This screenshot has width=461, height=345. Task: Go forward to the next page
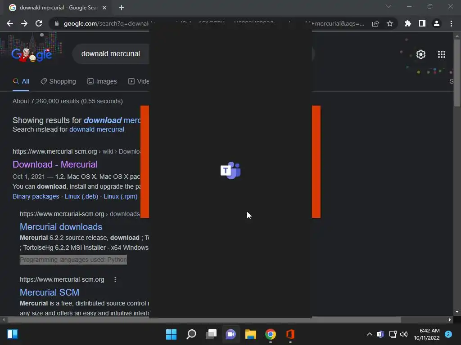[x=24, y=23]
